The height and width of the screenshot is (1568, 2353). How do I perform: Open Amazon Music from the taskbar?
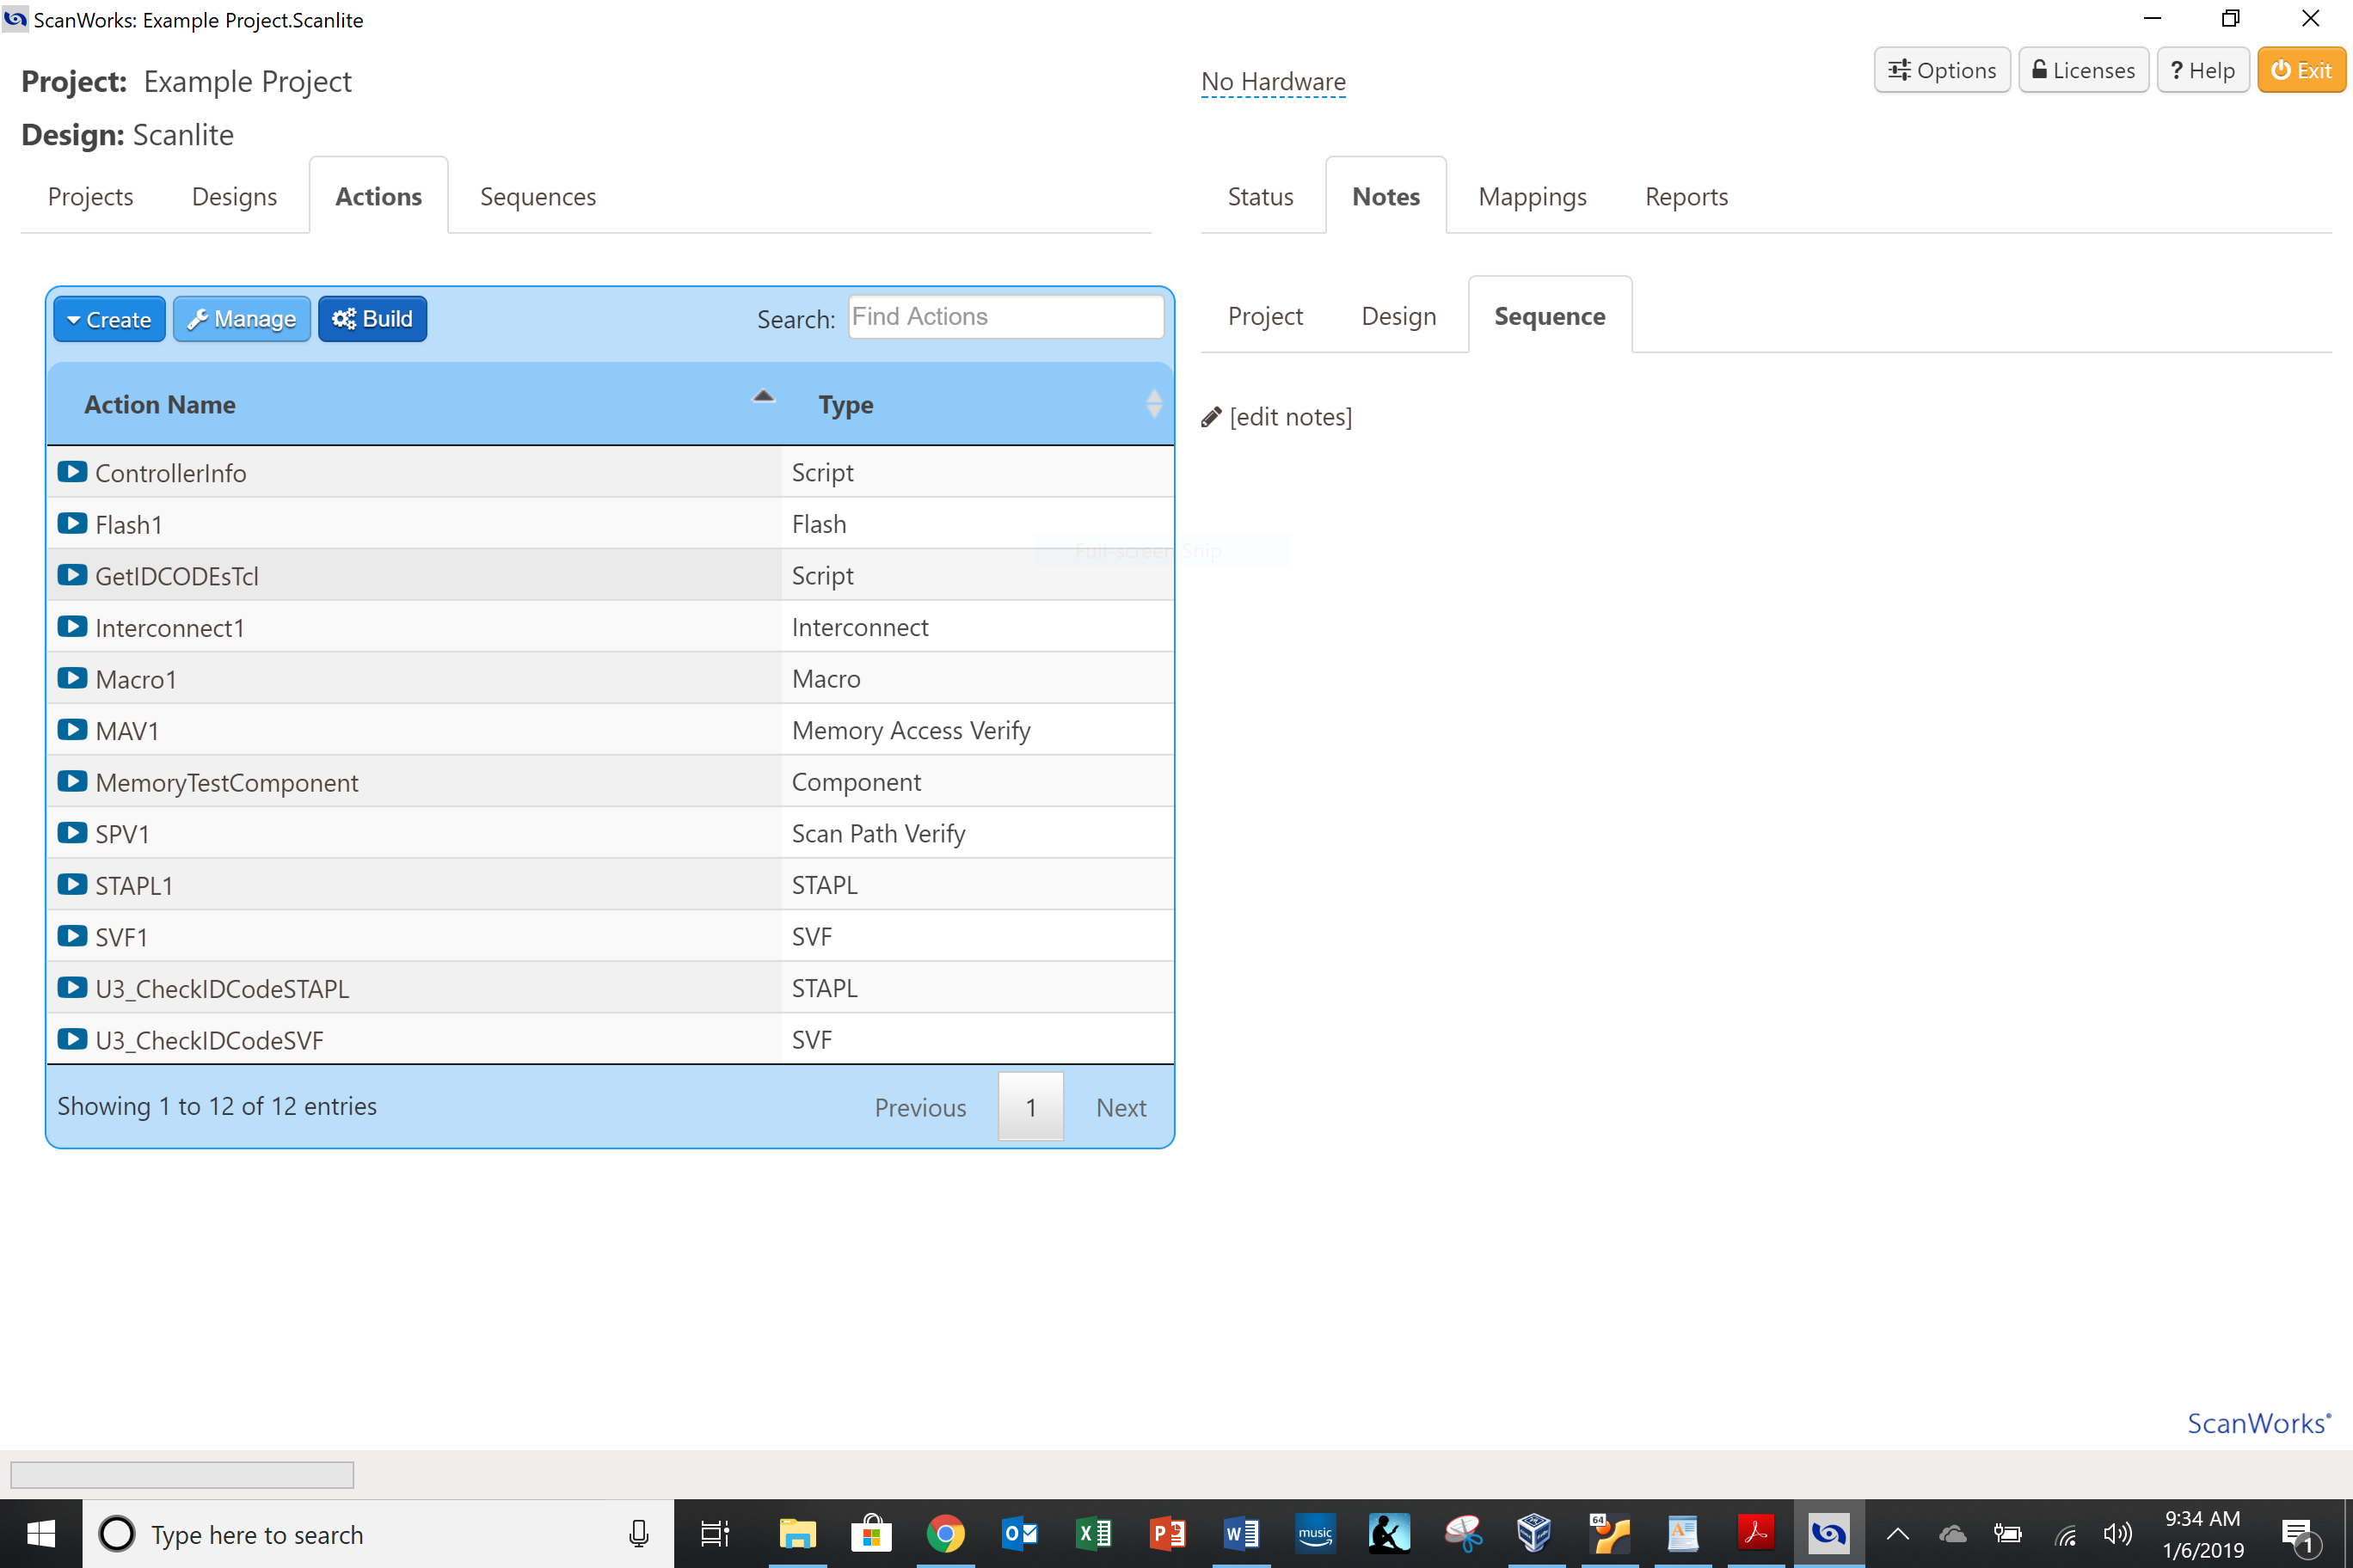pos(1316,1533)
